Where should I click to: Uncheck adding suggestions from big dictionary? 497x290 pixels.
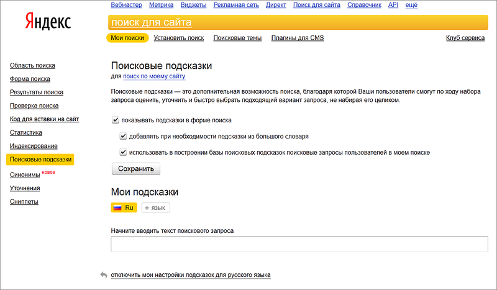pyautogui.click(x=124, y=136)
